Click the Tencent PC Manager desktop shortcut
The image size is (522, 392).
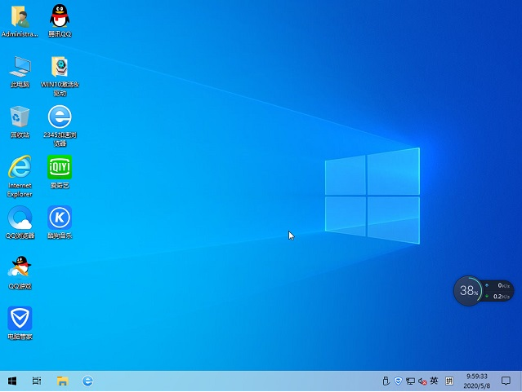(20, 319)
